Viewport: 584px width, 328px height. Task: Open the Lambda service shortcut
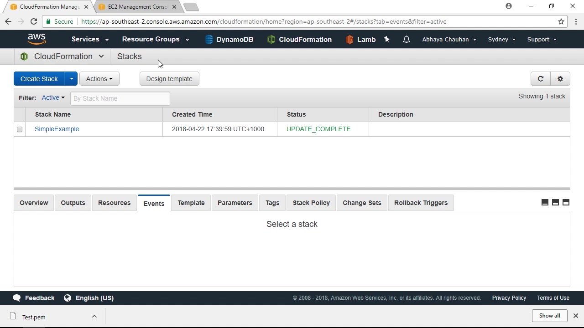[361, 40]
